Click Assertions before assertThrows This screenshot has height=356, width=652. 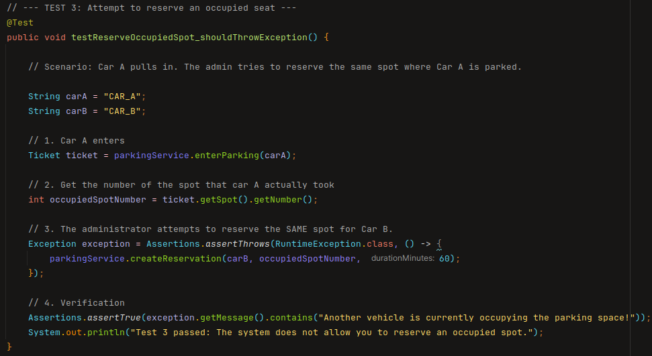(x=173, y=244)
